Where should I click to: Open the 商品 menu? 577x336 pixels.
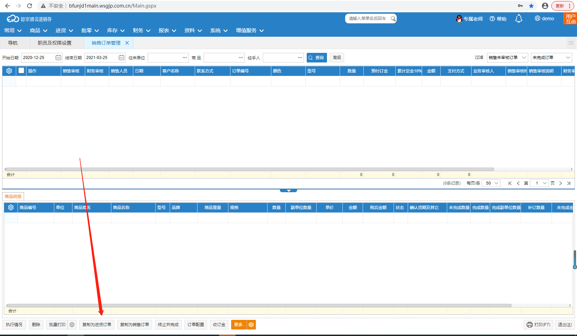point(38,31)
